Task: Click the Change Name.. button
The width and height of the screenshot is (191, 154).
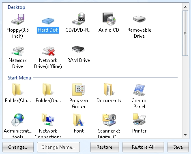Action: tap(58, 147)
